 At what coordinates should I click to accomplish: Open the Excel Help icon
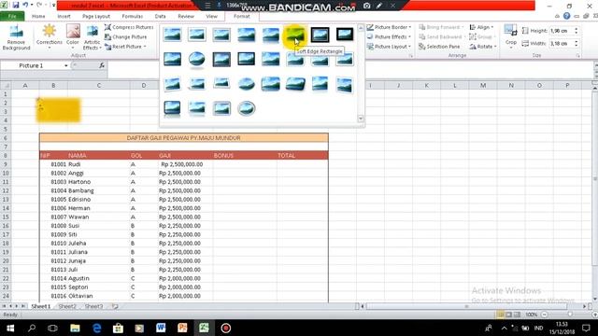click(x=567, y=16)
